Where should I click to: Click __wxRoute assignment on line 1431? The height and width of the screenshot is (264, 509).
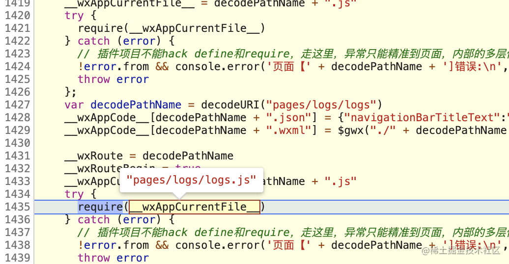tap(149, 156)
